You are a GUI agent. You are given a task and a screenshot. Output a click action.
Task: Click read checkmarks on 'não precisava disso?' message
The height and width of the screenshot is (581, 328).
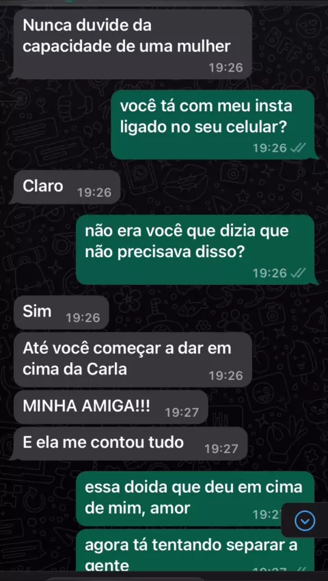298,273
